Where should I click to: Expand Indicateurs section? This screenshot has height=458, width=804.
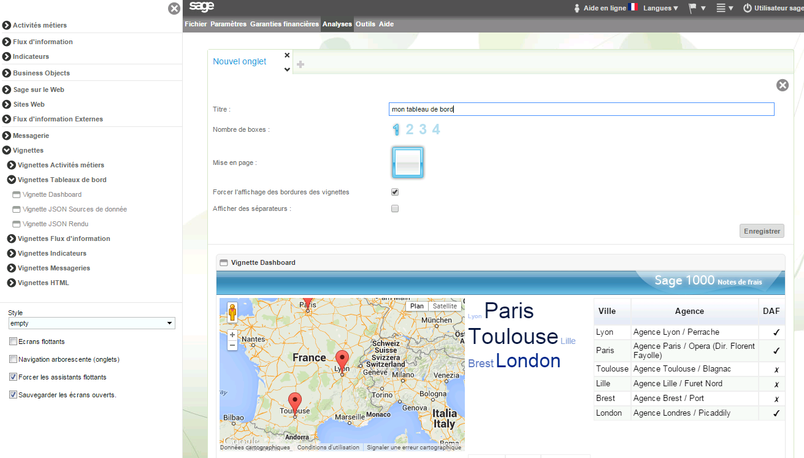point(7,56)
